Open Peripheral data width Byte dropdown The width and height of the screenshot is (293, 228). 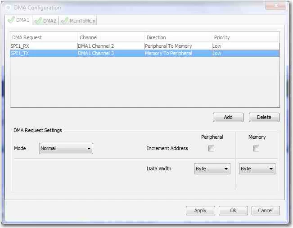pos(212,169)
